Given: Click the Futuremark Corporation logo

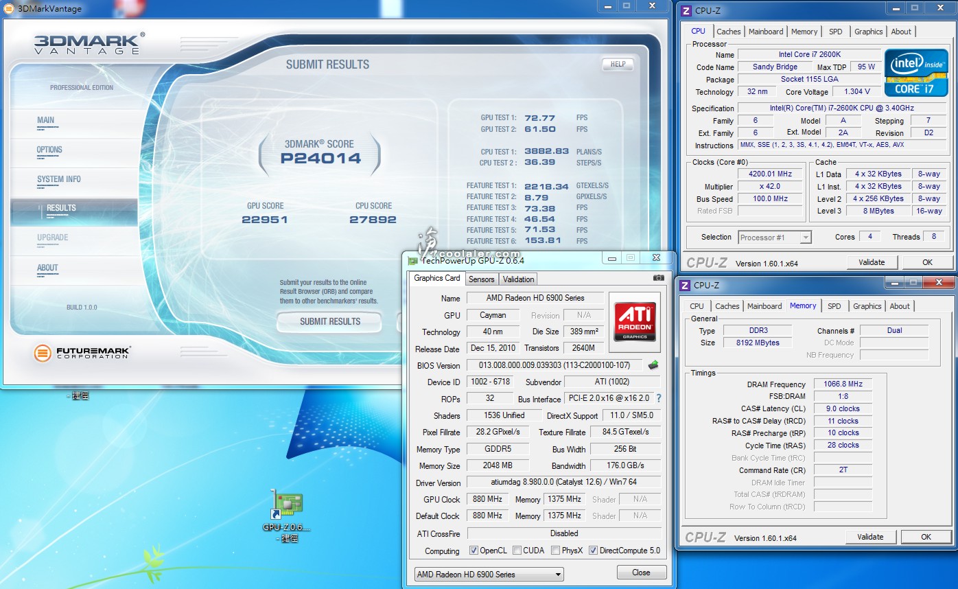Looking at the screenshot, I should pos(82,354).
